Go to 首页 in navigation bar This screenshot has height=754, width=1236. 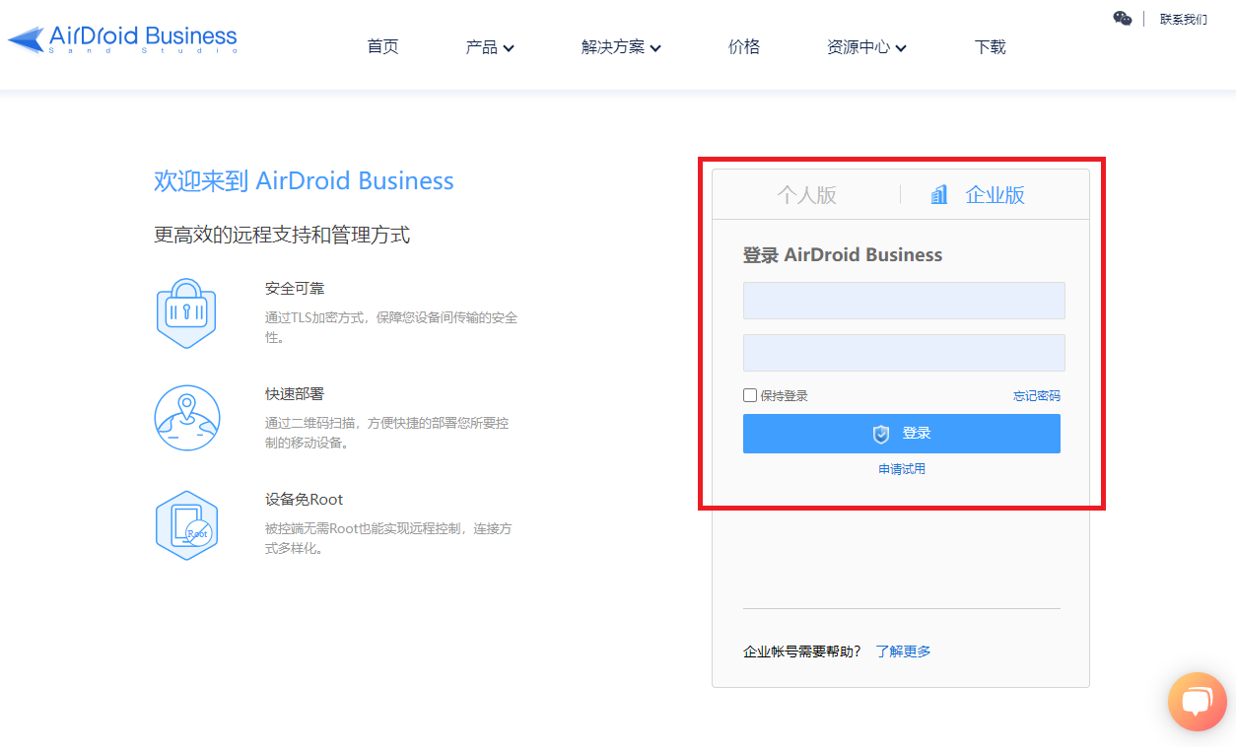[x=382, y=46]
